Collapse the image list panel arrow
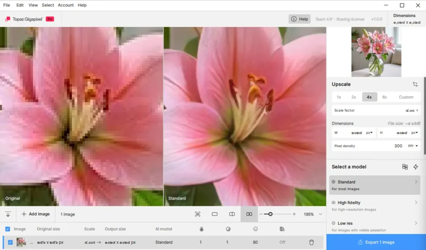This screenshot has width=426, height=250. (8, 214)
